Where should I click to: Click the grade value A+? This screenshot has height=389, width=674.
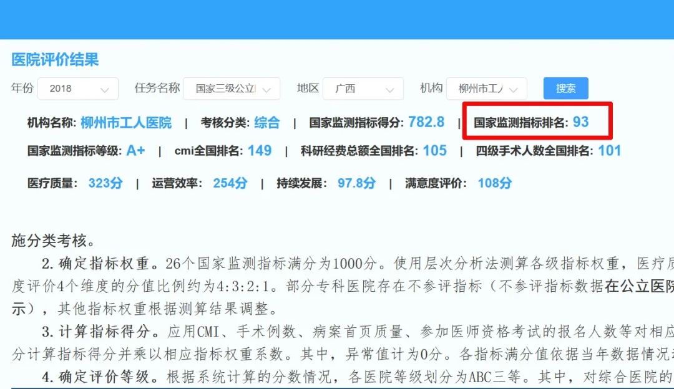tap(136, 151)
